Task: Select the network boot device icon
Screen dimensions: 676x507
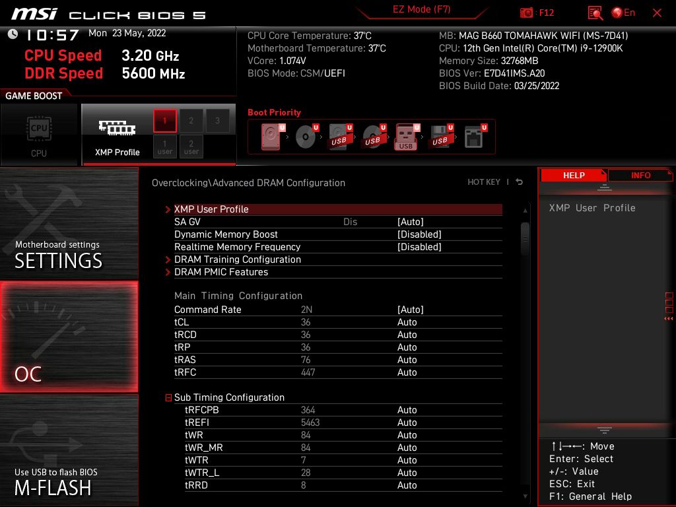Action: point(475,137)
